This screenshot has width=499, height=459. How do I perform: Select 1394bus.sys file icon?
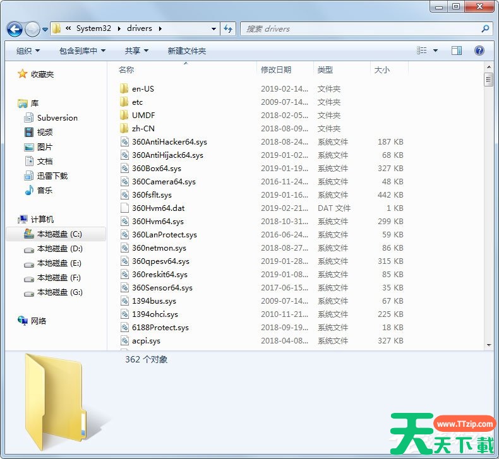click(124, 301)
